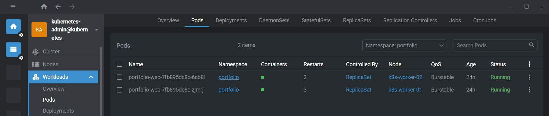Open actions menu for pod ending zjmrj
549x116 pixels.
[529, 90]
